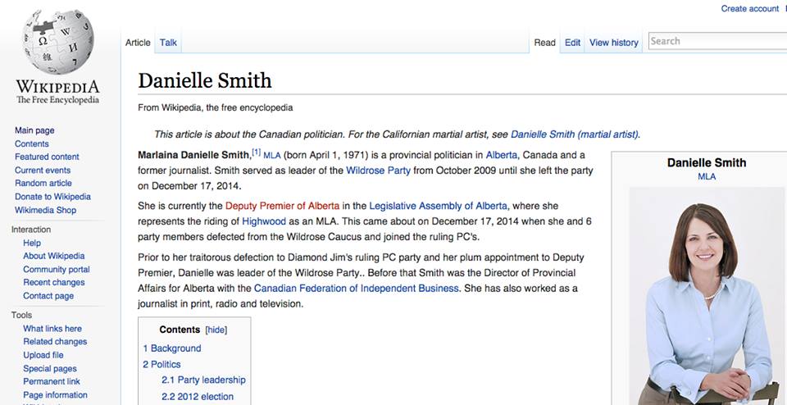Viewport: 787px width, 405px height.
Task: Open What links here tool
Action: coord(52,329)
